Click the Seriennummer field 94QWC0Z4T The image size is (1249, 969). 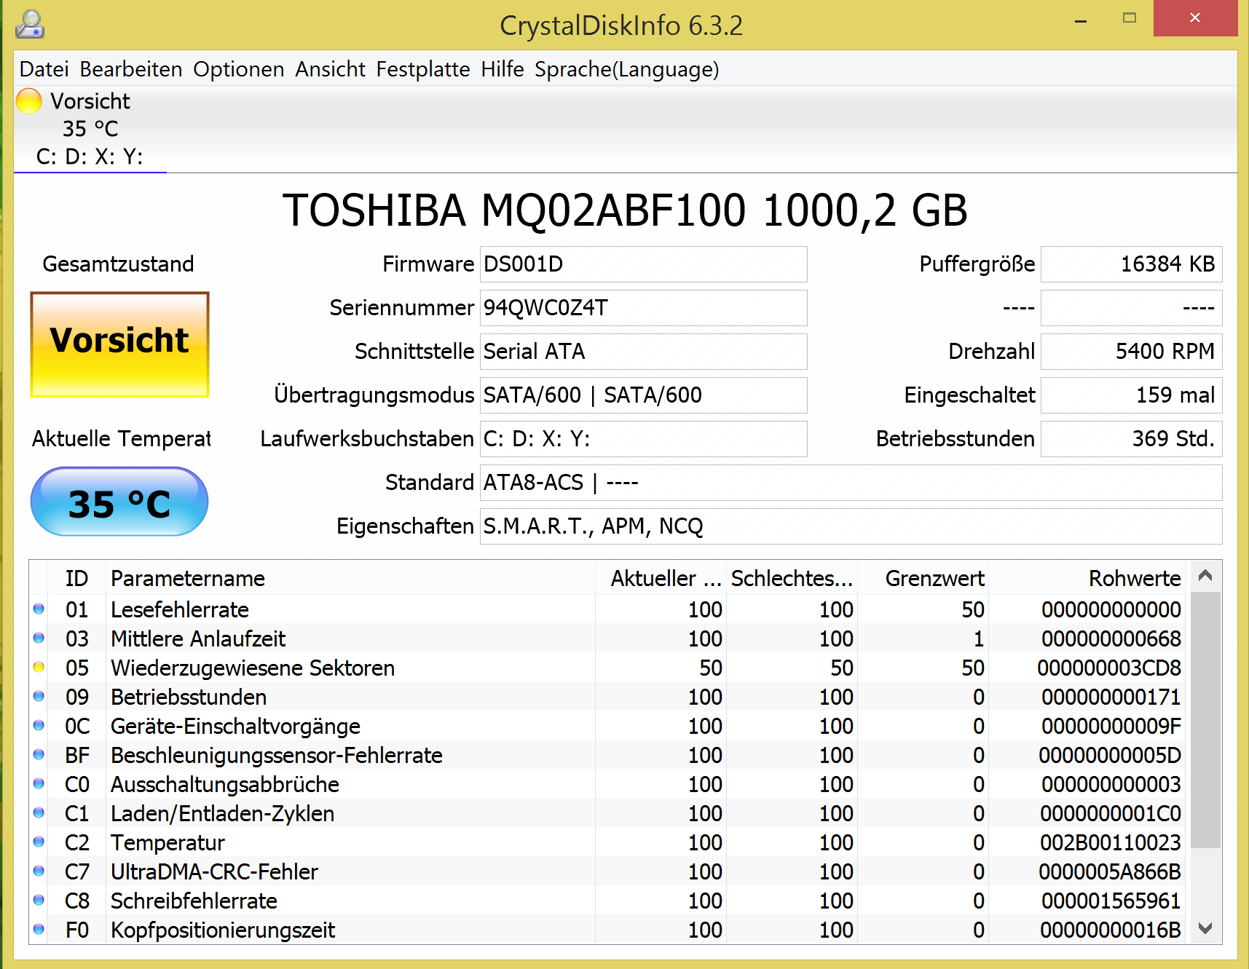click(644, 308)
